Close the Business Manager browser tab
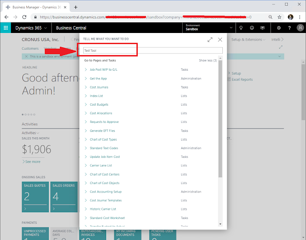The height and width of the screenshot is (240, 306). click(x=65, y=7)
